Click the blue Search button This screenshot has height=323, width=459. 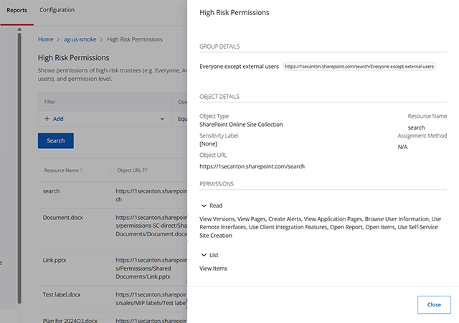[55, 140]
